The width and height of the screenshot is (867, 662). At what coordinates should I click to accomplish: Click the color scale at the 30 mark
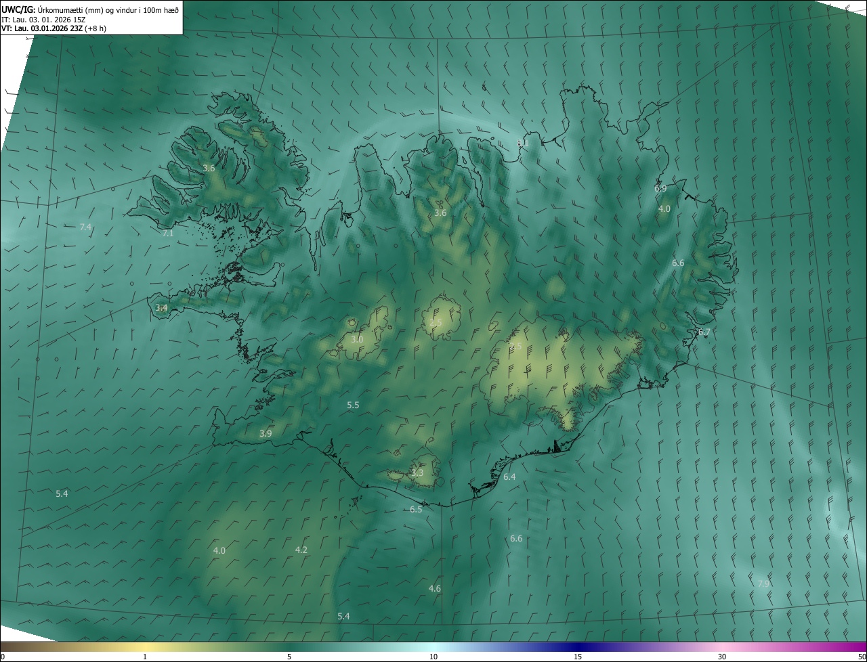click(722, 648)
